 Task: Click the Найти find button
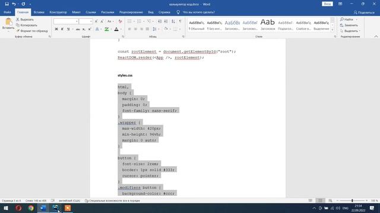[348, 20]
